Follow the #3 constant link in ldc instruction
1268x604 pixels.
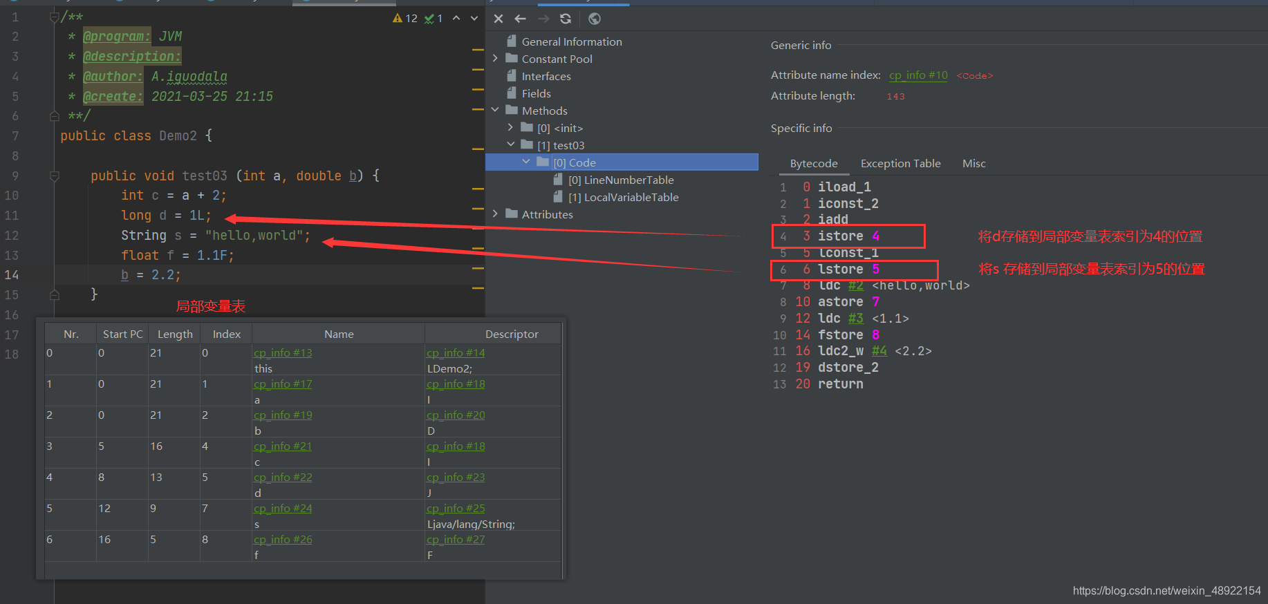(856, 319)
